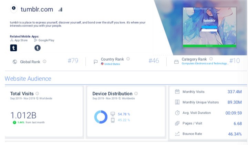This screenshot has height=145, width=248.
Task: Show the Country Rank info tooltip icon
Action: 128,59
